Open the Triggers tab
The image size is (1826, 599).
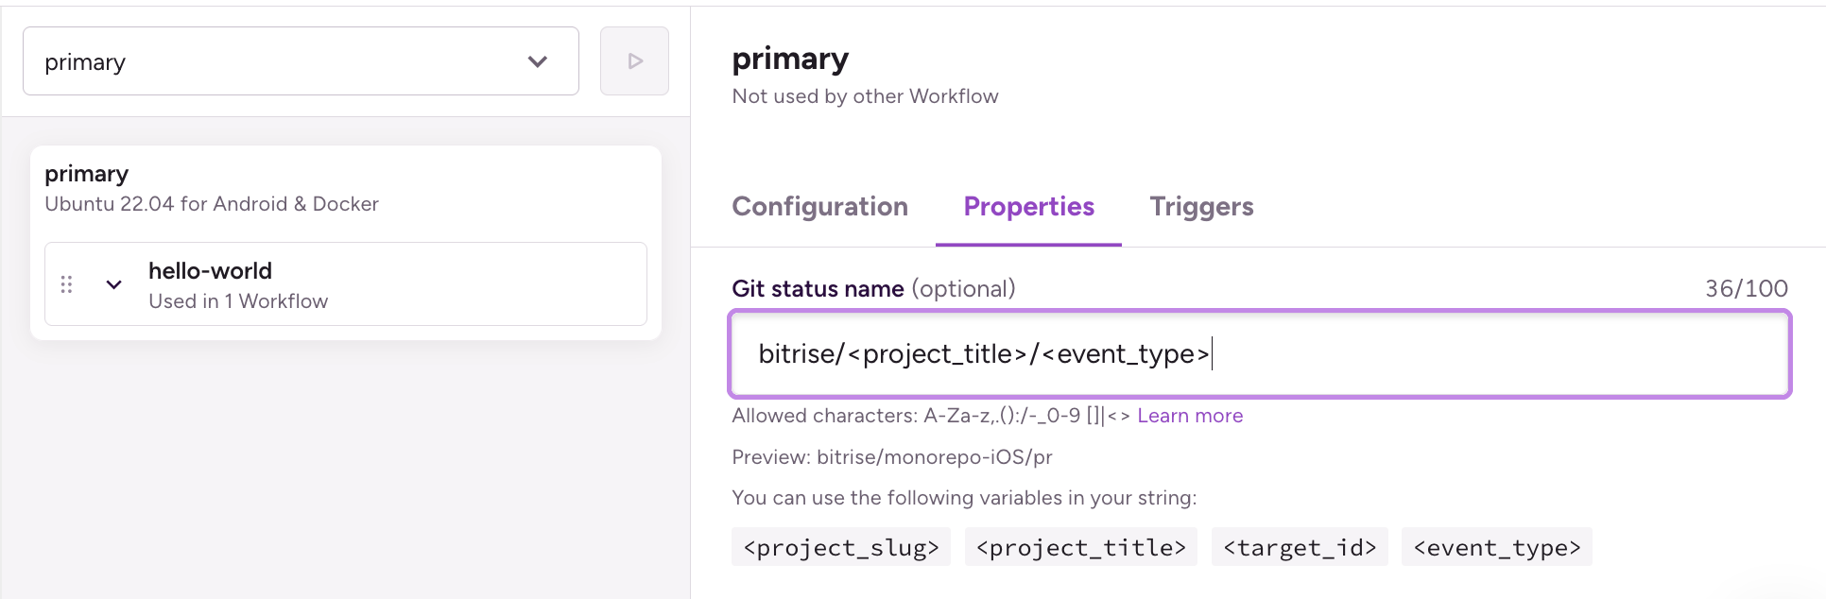point(1201,207)
